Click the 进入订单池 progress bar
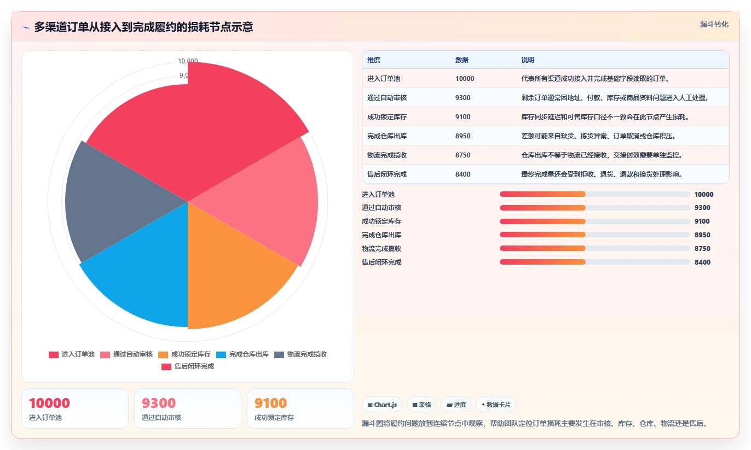 [x=595, y=194]
